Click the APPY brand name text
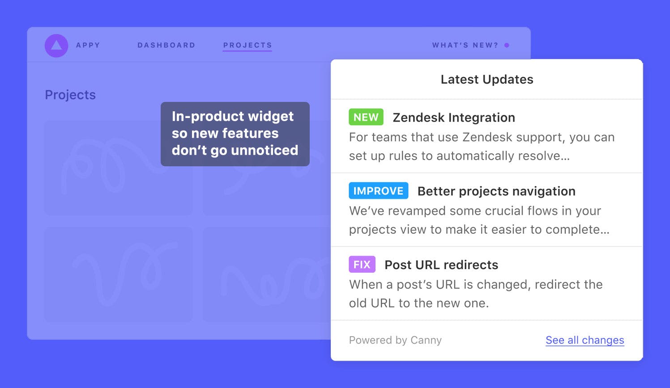The width and height of the screenshot is (670, 388). click(88, 45)
